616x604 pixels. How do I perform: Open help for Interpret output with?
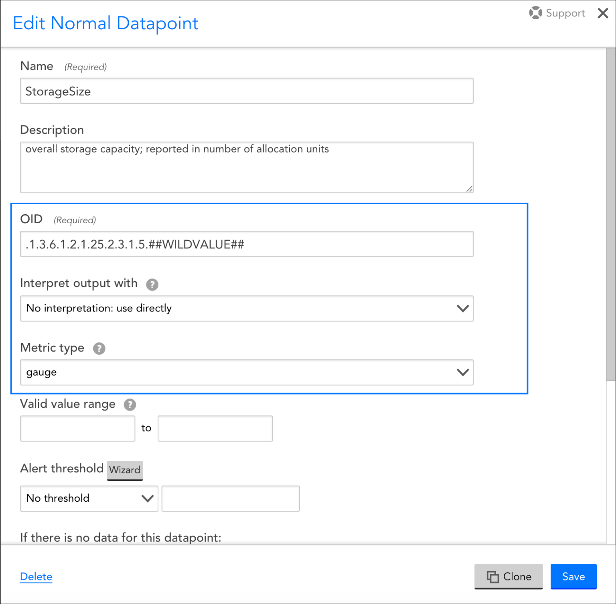tap(152, 285)
